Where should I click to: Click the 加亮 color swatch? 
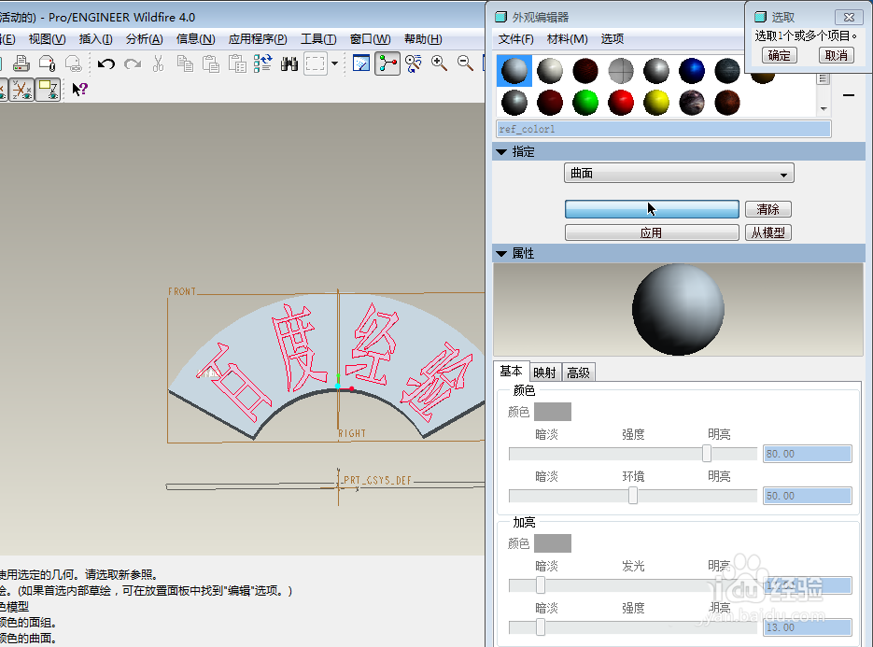[x=553, y=542]
